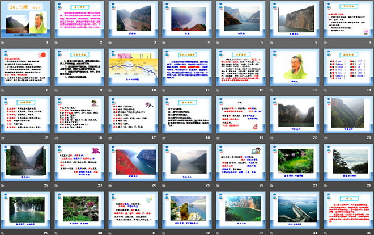Select slide 7 thumbnail
The width and height of the screenshot is (374, 235).
coord(348,19)
